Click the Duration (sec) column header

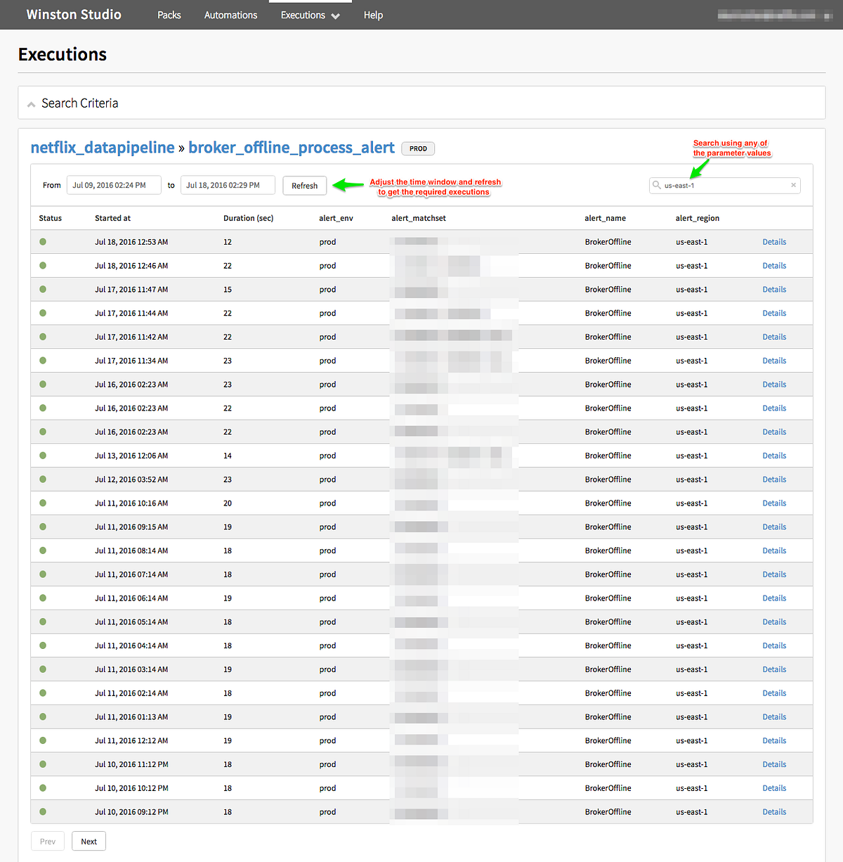249,219
